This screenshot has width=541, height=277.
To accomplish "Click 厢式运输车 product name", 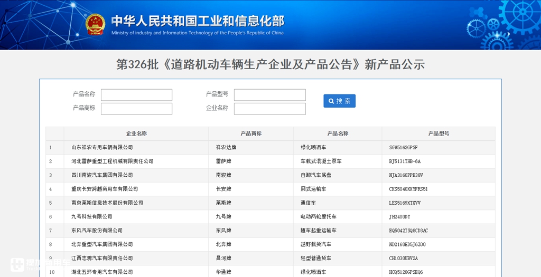I will [313, 189].
